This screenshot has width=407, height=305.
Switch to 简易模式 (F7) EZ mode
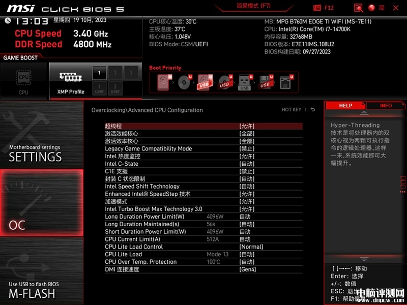pyautogui.click(x=253, y=6)
